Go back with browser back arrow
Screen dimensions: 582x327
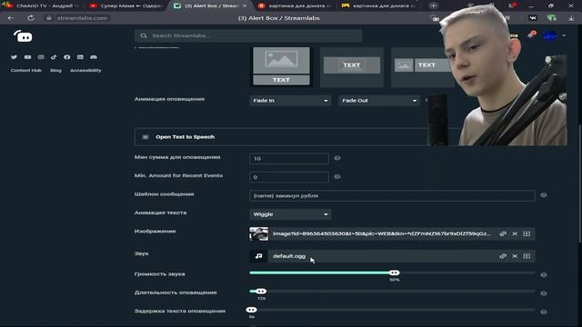click(11, 18)
